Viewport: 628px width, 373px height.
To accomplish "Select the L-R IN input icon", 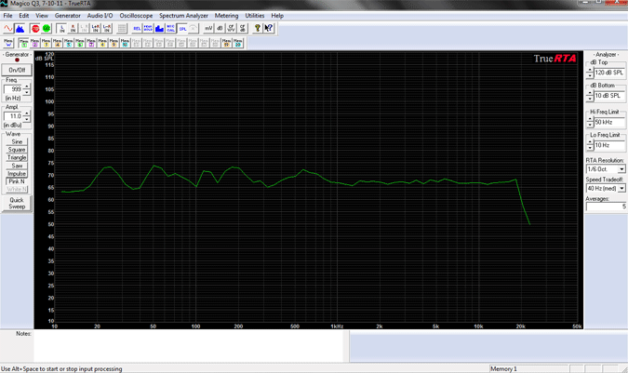I will [107, 29].
